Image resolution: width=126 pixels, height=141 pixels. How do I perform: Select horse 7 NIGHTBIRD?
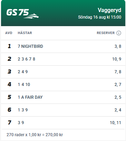coord(30,46)
